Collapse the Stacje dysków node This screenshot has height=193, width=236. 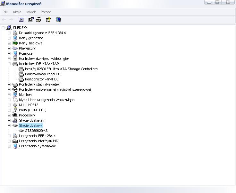click(x=9, y=125)
